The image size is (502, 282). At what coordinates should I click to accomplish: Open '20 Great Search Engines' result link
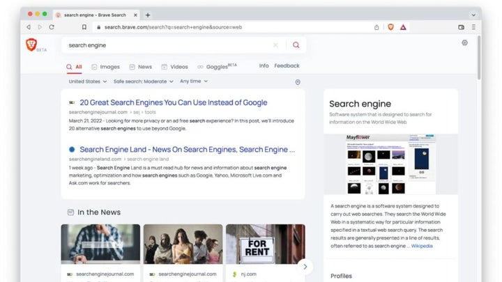click(x=173, y=102)
